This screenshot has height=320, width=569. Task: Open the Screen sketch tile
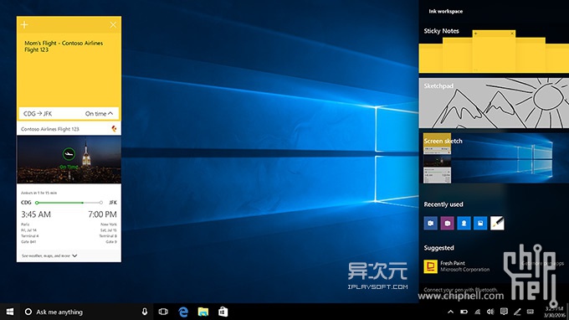click(494, 158)
